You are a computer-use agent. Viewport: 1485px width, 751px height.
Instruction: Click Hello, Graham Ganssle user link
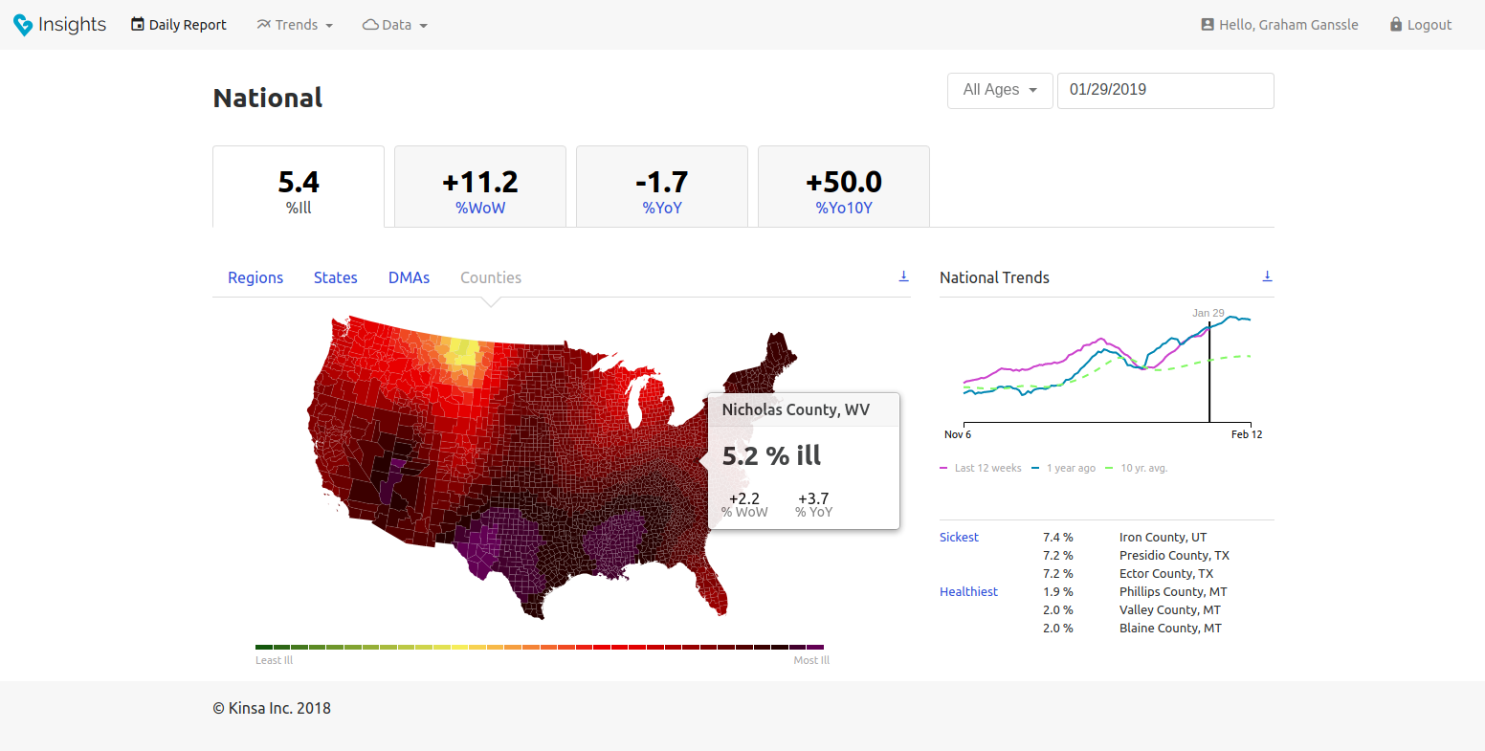coord(1279,25)
